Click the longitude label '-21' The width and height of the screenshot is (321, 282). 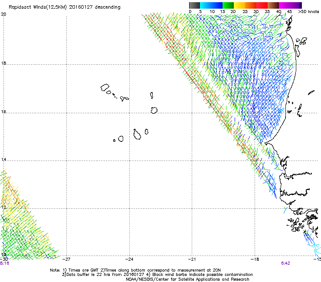click(x=192, y=259)
